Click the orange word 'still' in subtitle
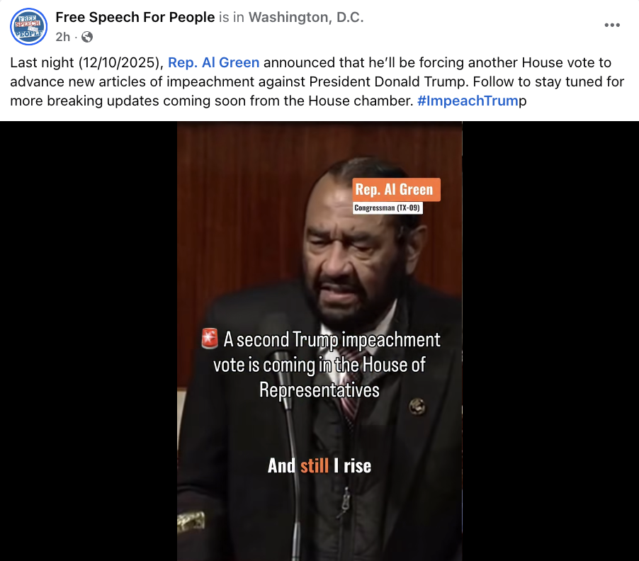Viewport: 639px width, 561px height. [315, 465]
